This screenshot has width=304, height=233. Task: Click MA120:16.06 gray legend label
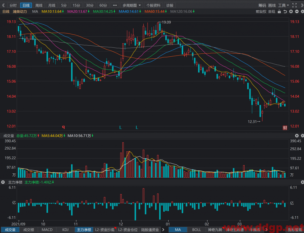[183, 12]
